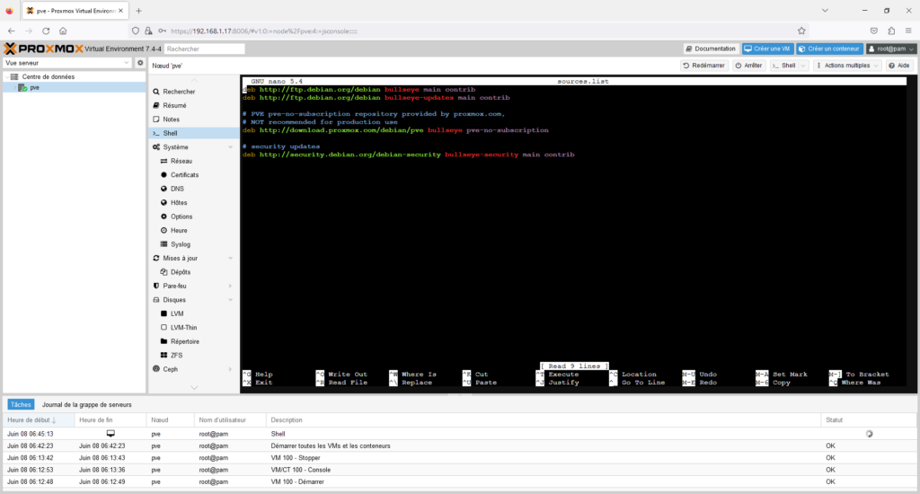The width and height of the screenshot is (920, 494).
Task: Click the Proxmox logo
Action: 43,49
